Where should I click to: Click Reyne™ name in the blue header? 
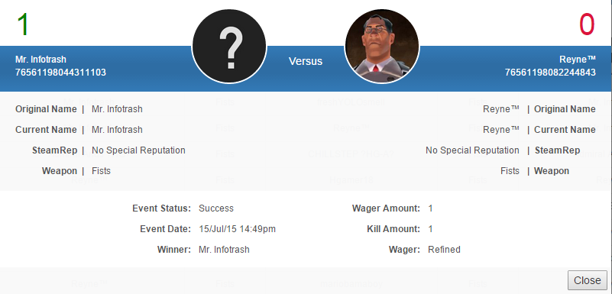click(578, 60)
